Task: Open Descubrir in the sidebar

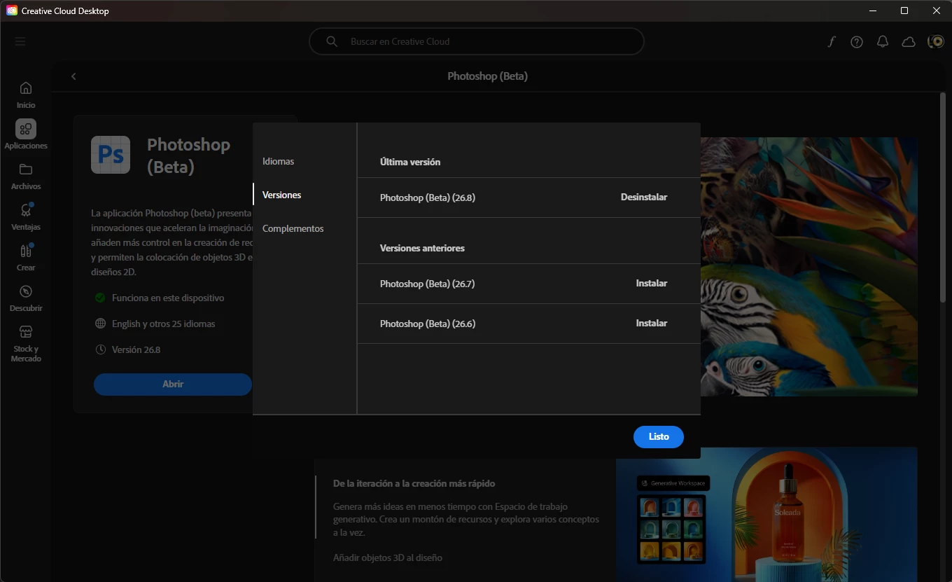Action: click(x=26, y=298)
